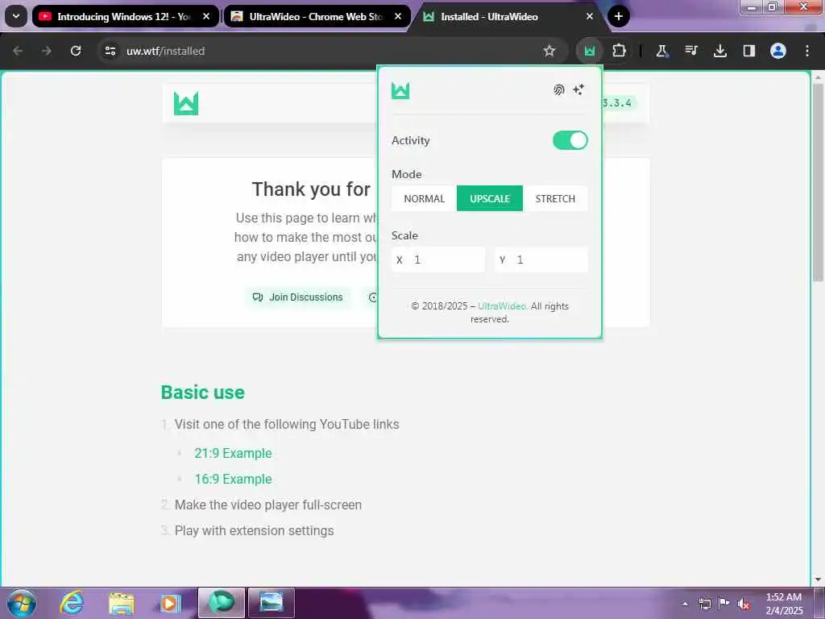This screenshot has height=619, width=825.
Task: Click the network tray icon
Action: click(704, 604)
